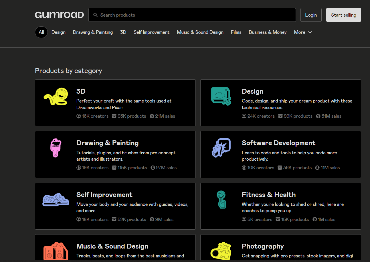Click the Gumroad logo
The height and width of the screenshot is (262, 370).
pos(59,15)
